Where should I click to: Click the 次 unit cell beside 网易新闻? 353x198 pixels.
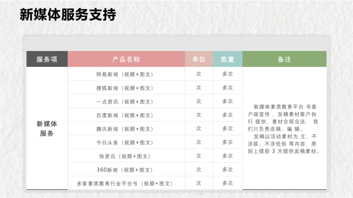[198, 74]
